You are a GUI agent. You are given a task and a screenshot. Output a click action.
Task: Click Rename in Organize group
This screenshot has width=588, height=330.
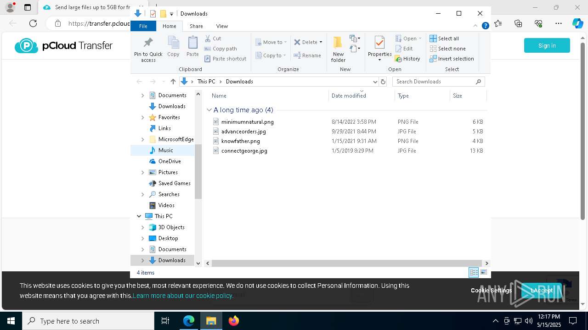(x=307, y=55)
